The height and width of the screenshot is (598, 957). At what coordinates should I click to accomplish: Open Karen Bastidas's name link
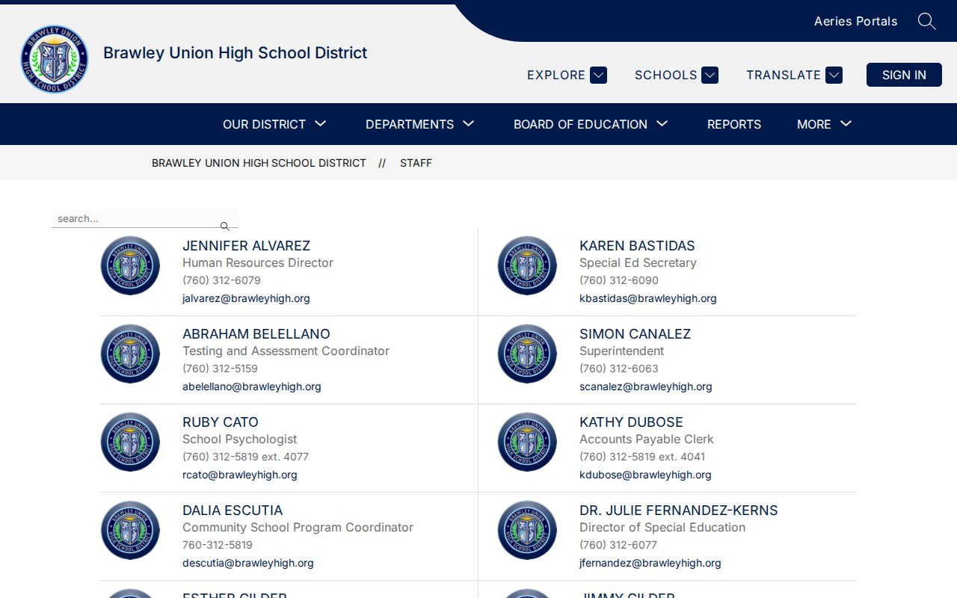[637, 246]
